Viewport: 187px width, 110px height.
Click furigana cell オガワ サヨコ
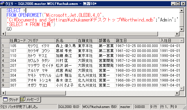pos(41,85)
